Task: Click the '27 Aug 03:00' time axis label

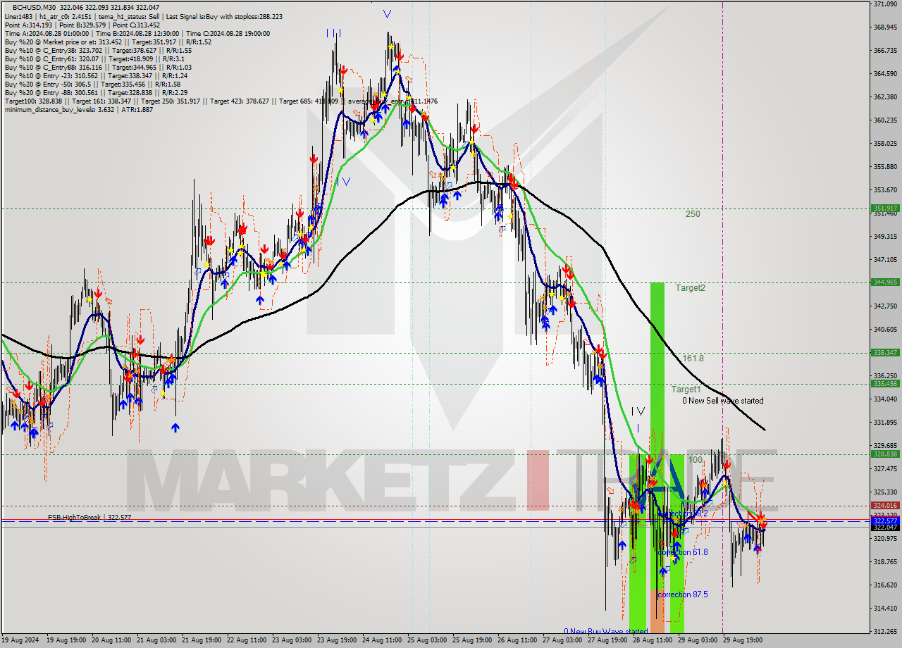Action: coord(562,641)
